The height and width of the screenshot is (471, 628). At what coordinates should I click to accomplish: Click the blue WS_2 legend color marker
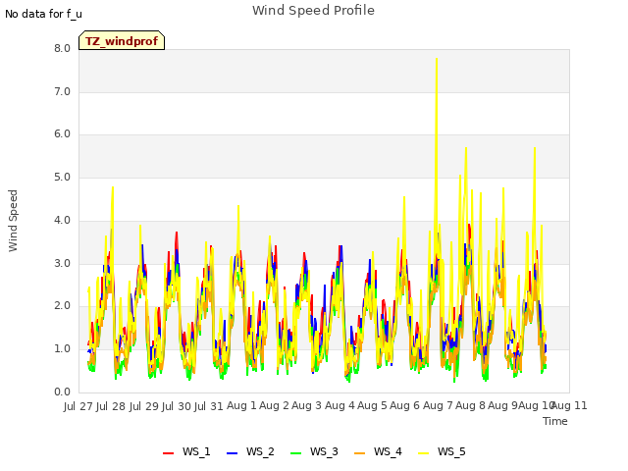click(232, 453)
